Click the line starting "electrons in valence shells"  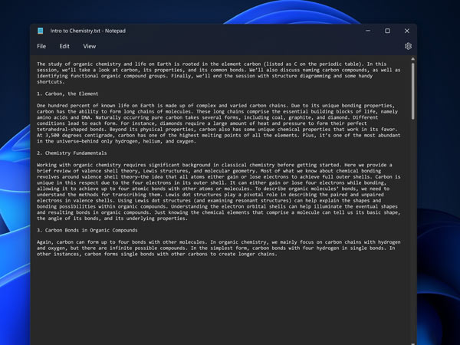pyautogui.click(x=209, y=201)
